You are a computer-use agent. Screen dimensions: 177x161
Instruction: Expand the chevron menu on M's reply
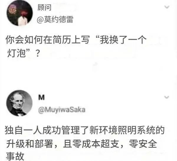coord(167,97)
